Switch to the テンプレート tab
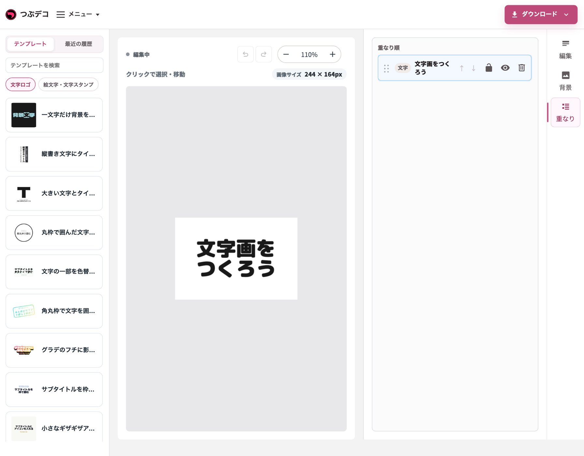The height and width of the screenshot is (456, 584). (30, 44)
